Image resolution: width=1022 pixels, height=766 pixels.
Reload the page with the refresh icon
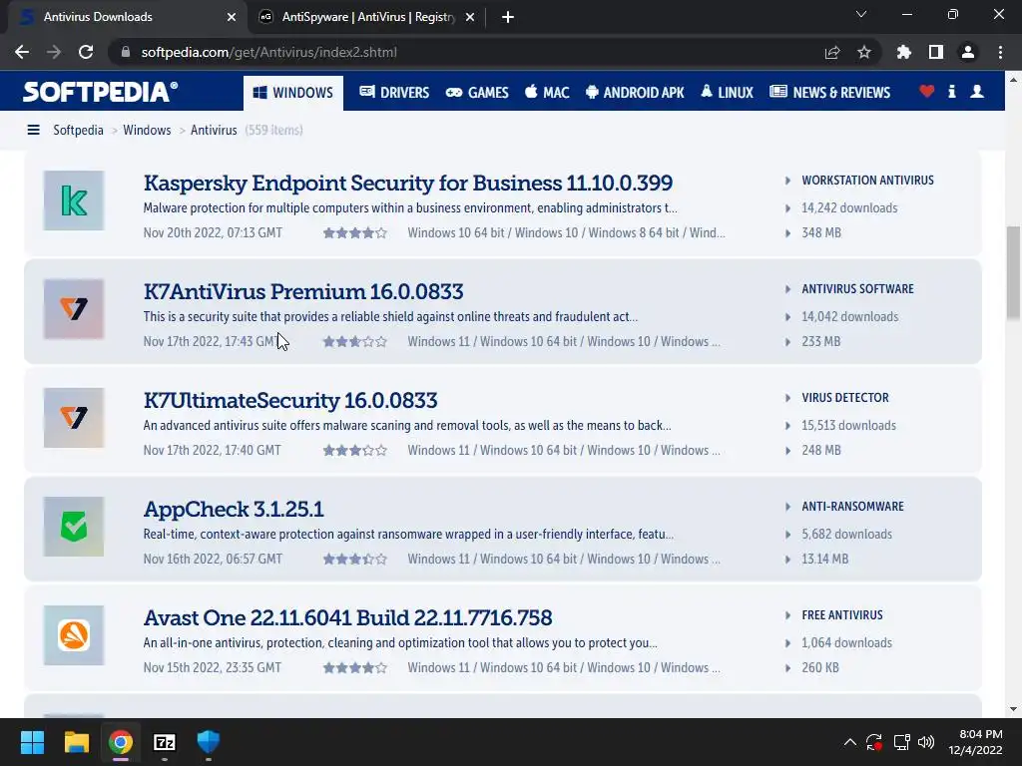click(86, 52)
